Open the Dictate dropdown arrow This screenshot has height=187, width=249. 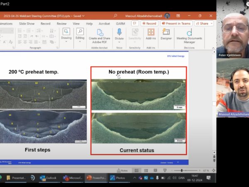[x=119, y=42]
